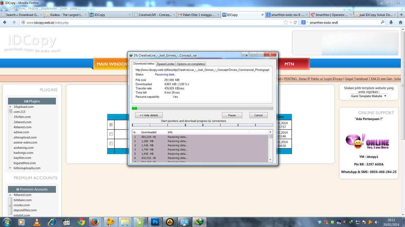
Task: Open the URL history dropdown arrow
Action: (291, 22)
